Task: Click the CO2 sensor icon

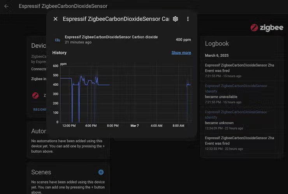Action: pyautogui.click(x=57, y=40)
